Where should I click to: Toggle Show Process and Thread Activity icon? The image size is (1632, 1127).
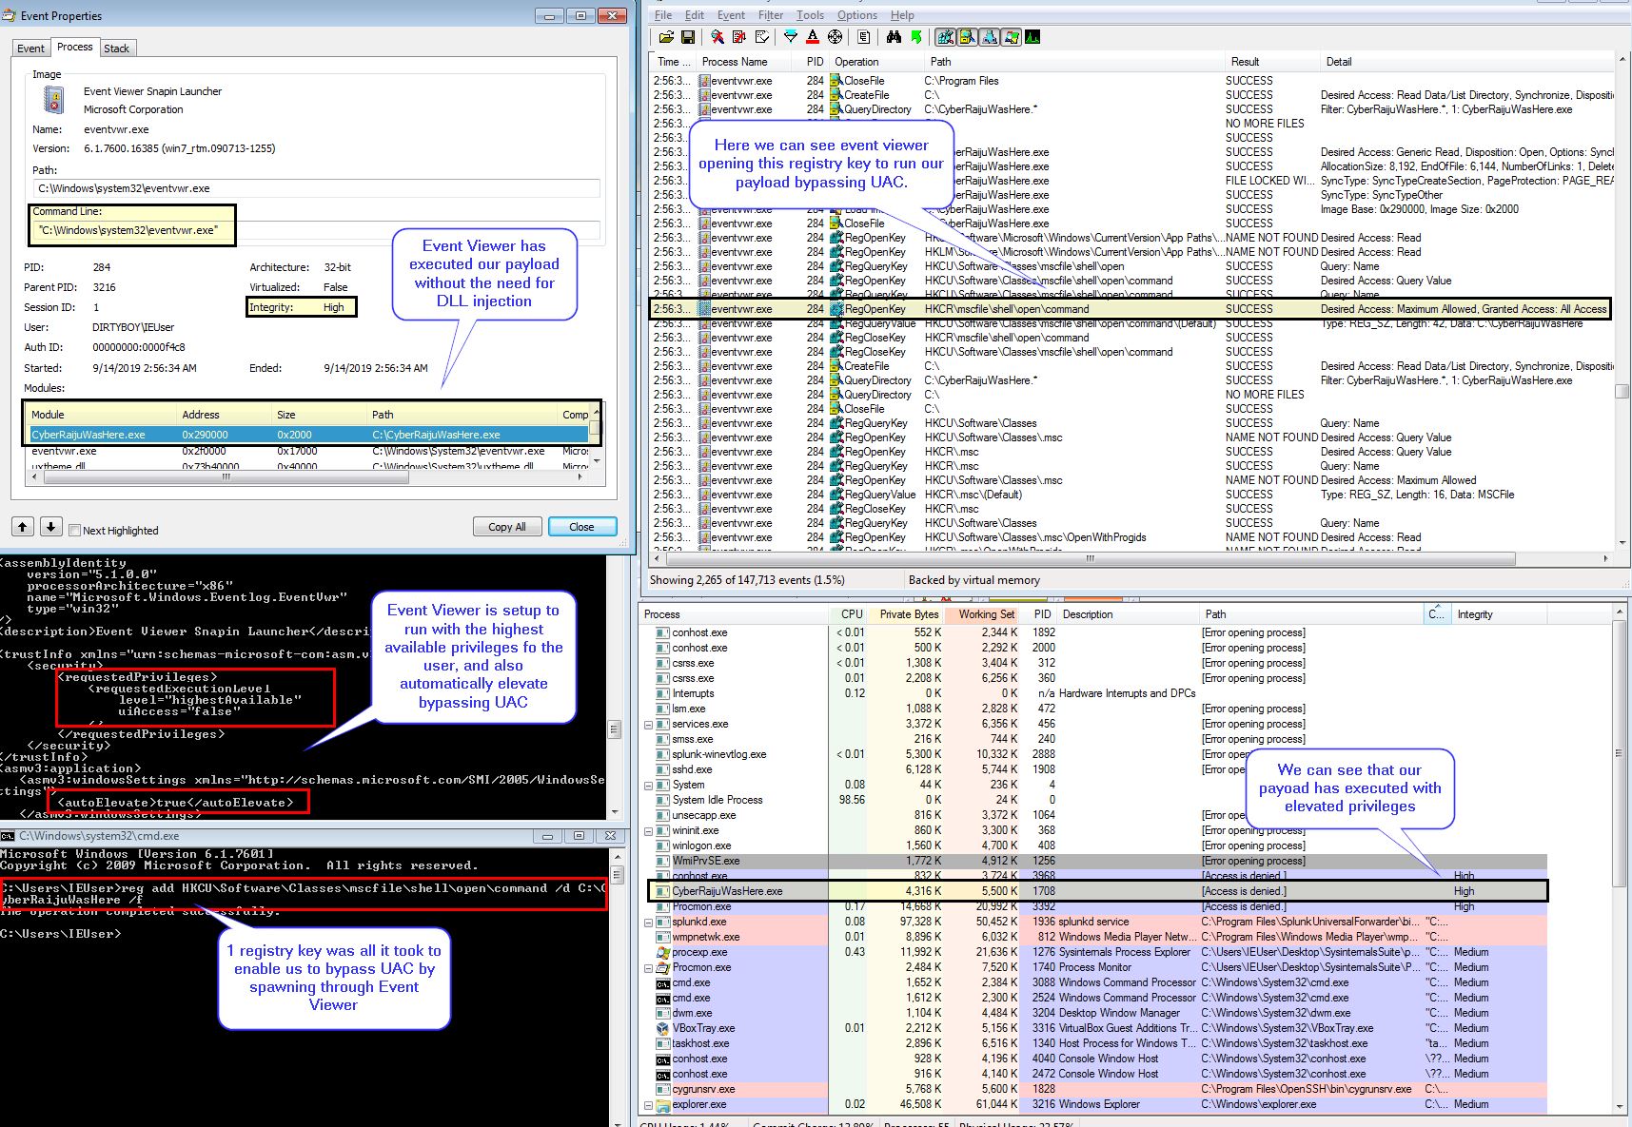1011,37
